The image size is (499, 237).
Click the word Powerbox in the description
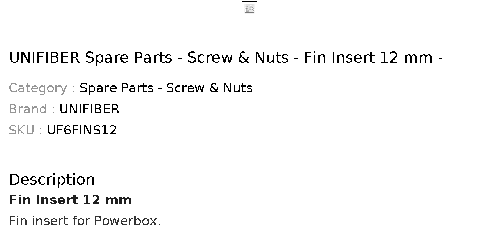click(127, 221)
